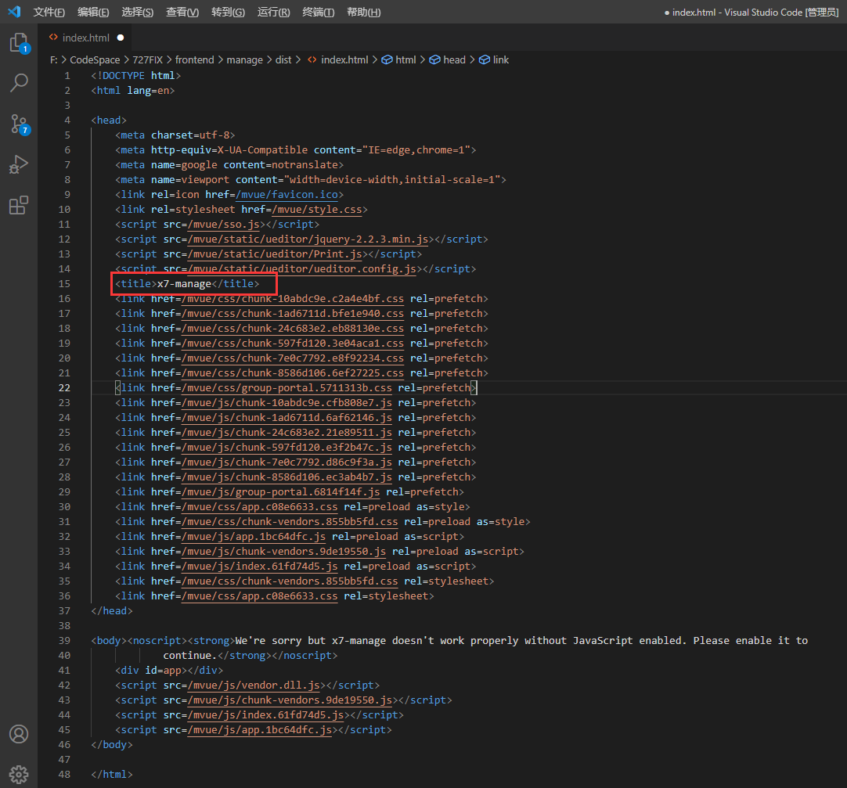Screen dimensions: 847x788
Task: Expand the 'head' breadcrumb symbol
Action: (x=453, y=59)
